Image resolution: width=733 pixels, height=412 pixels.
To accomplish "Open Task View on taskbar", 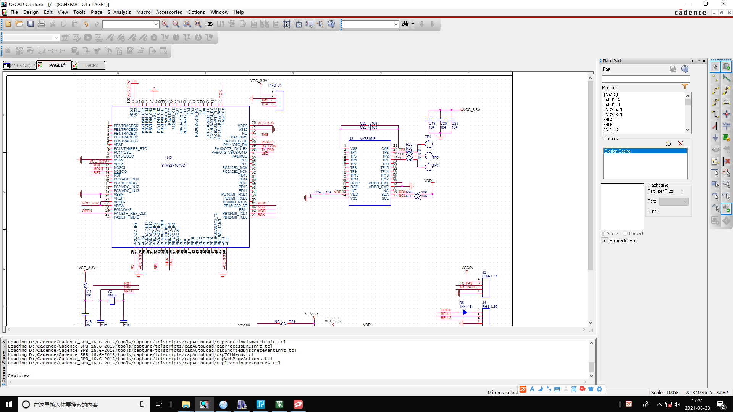I will click(x=159, y=404).
